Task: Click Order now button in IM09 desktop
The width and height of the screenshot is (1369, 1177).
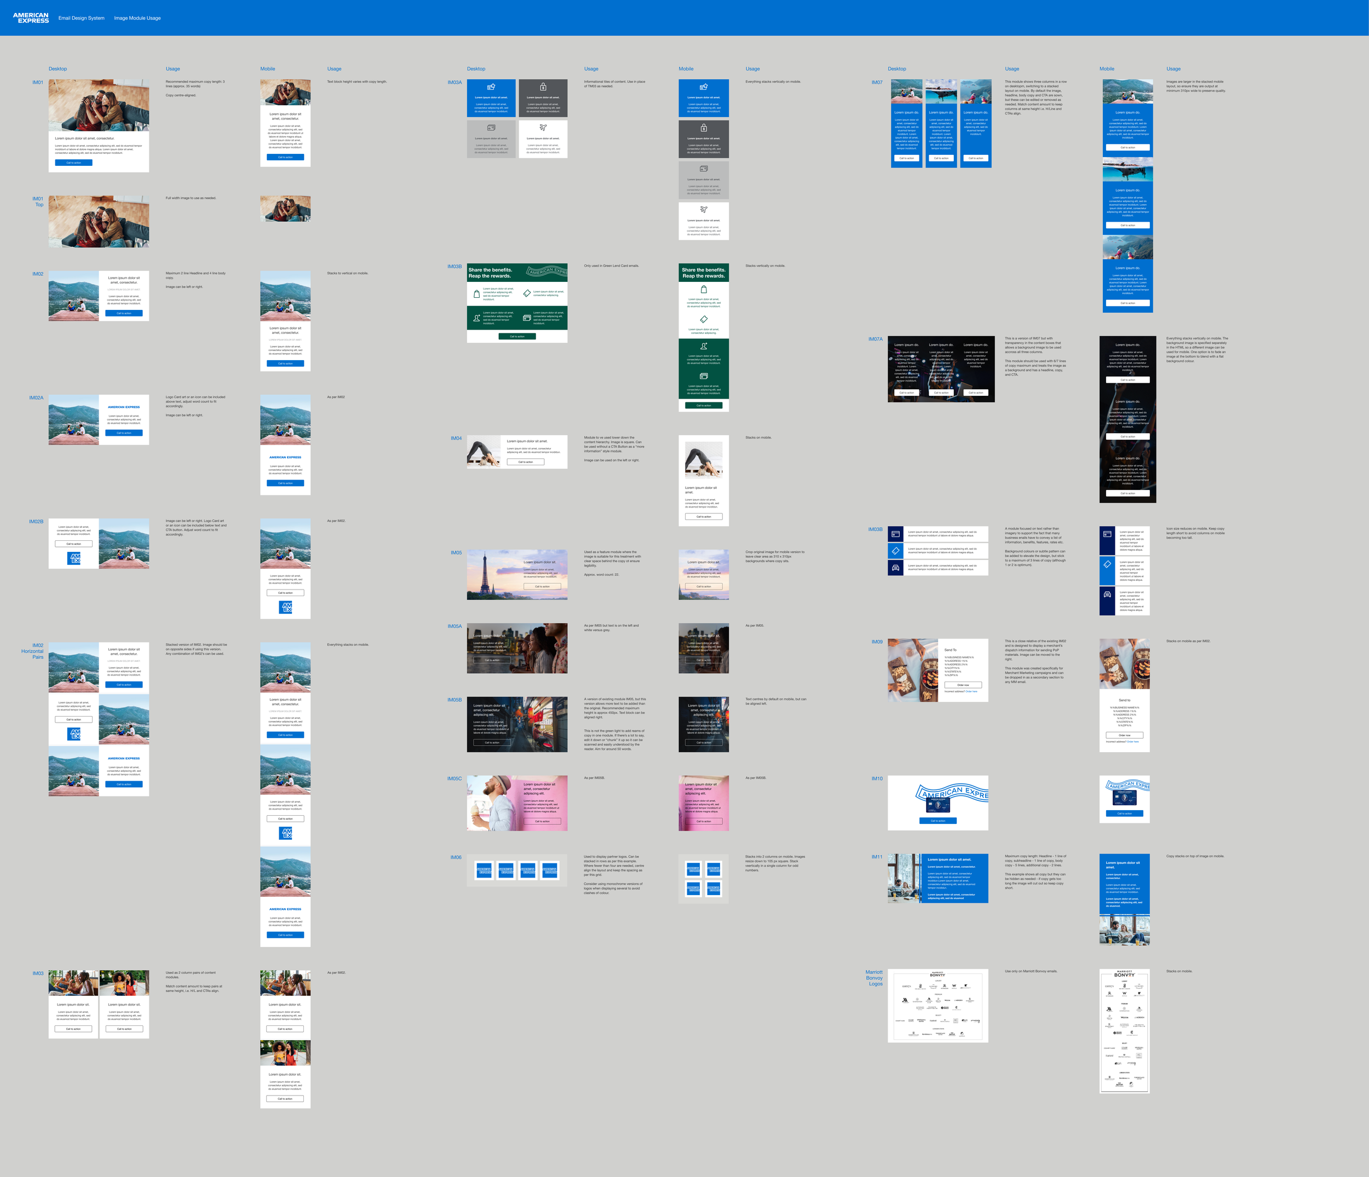Action: pos(963,685)
